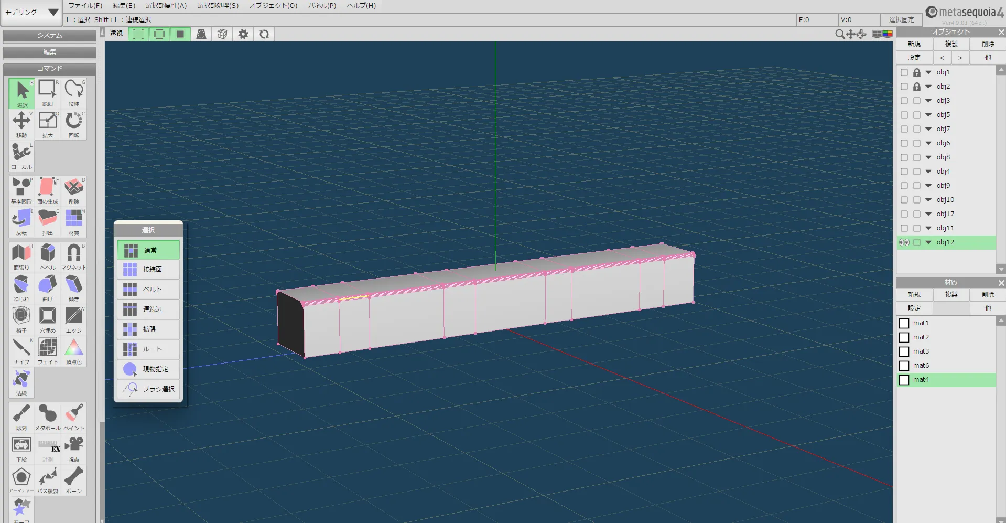Select the Extrude (押出) tool

pos(48,221)
